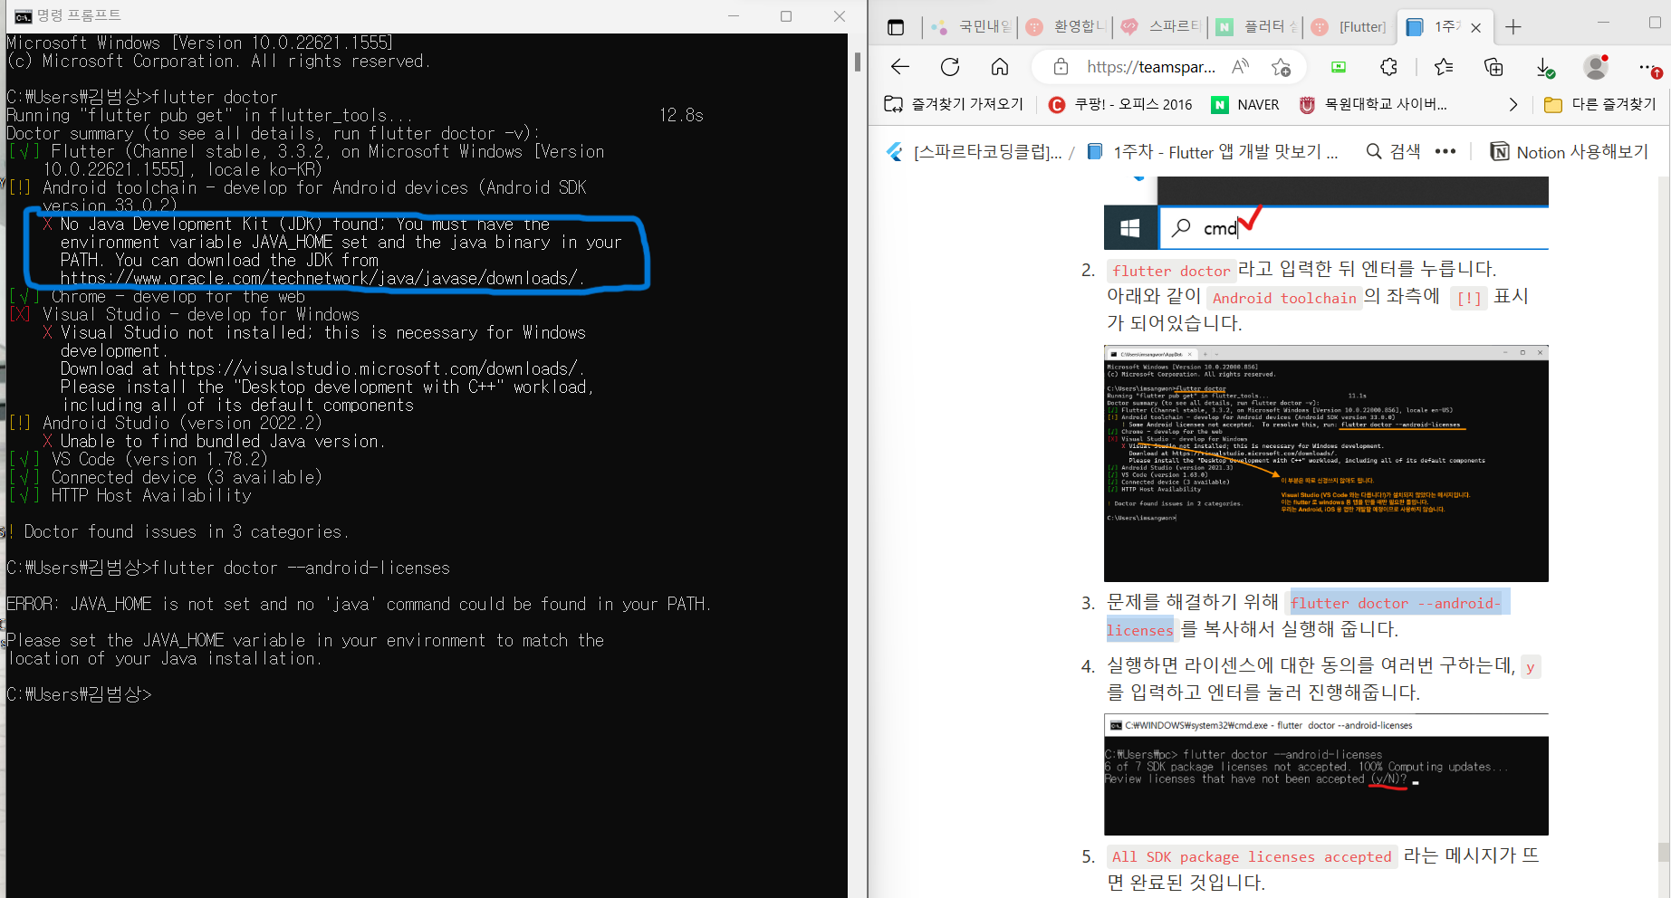Click the 'ERROR: JAVA_HOME is not set' line
This screenshot has width=1671, height=898.
(359, 604)
